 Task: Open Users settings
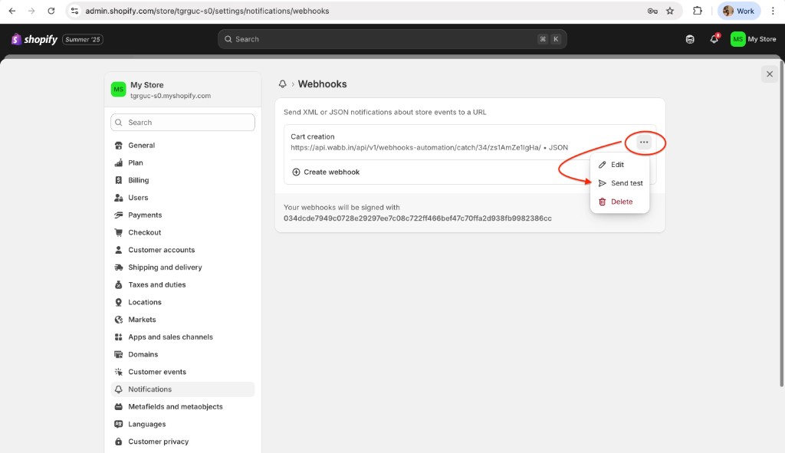pos(182,198)
